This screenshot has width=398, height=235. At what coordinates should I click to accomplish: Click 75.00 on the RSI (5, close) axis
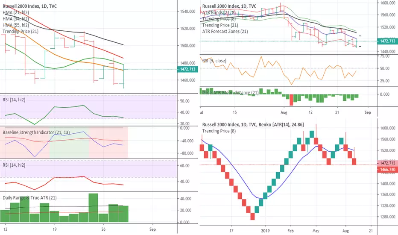click(385, 56)
